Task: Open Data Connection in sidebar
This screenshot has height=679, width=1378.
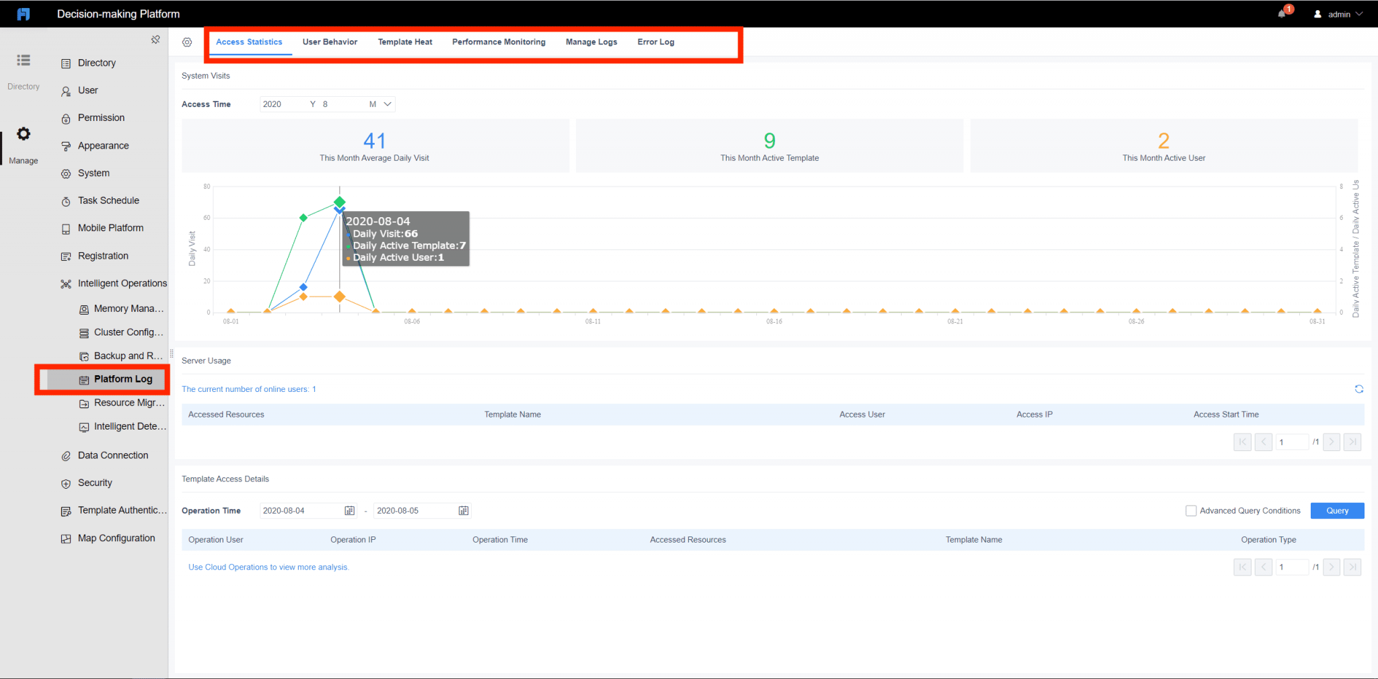Action: [113, 455]
